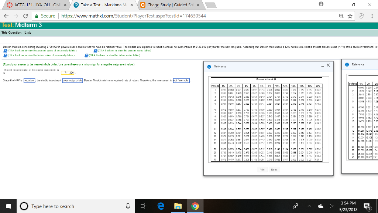The width and height of the screenshot is (378, 213).
Task: Reload the MathXL page
Action: point(25,16)
